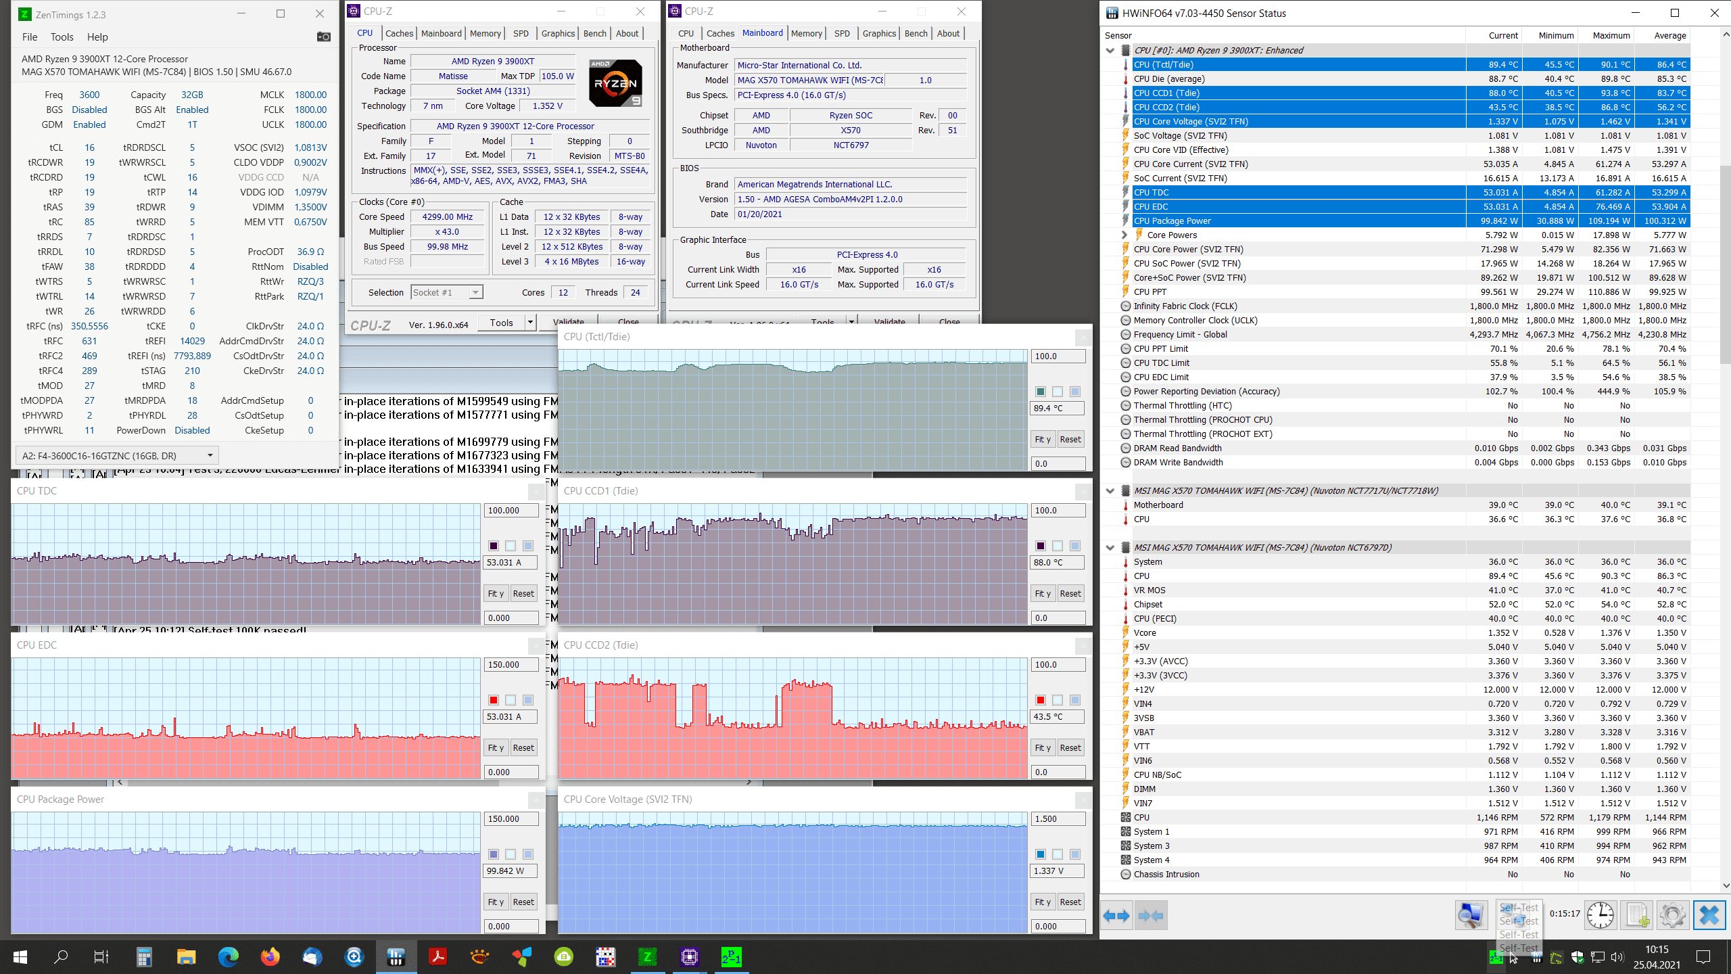Image resolution: width=1731 pixels, height=974 pixels.
Task: Expand the Core Powers tree row
Action: [x=1124, y=235]
